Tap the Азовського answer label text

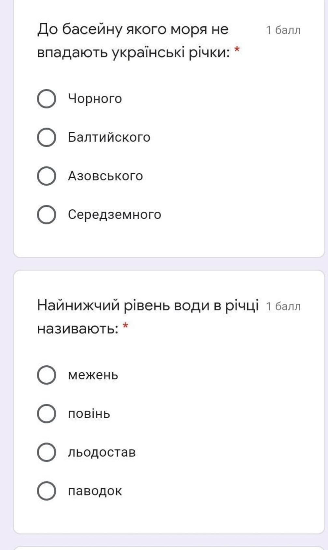(x=105, y=176)
